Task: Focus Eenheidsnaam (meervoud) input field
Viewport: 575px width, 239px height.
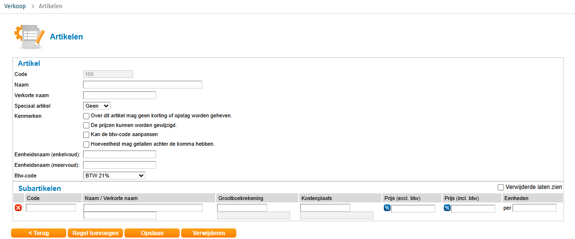Action: point(120,165)
